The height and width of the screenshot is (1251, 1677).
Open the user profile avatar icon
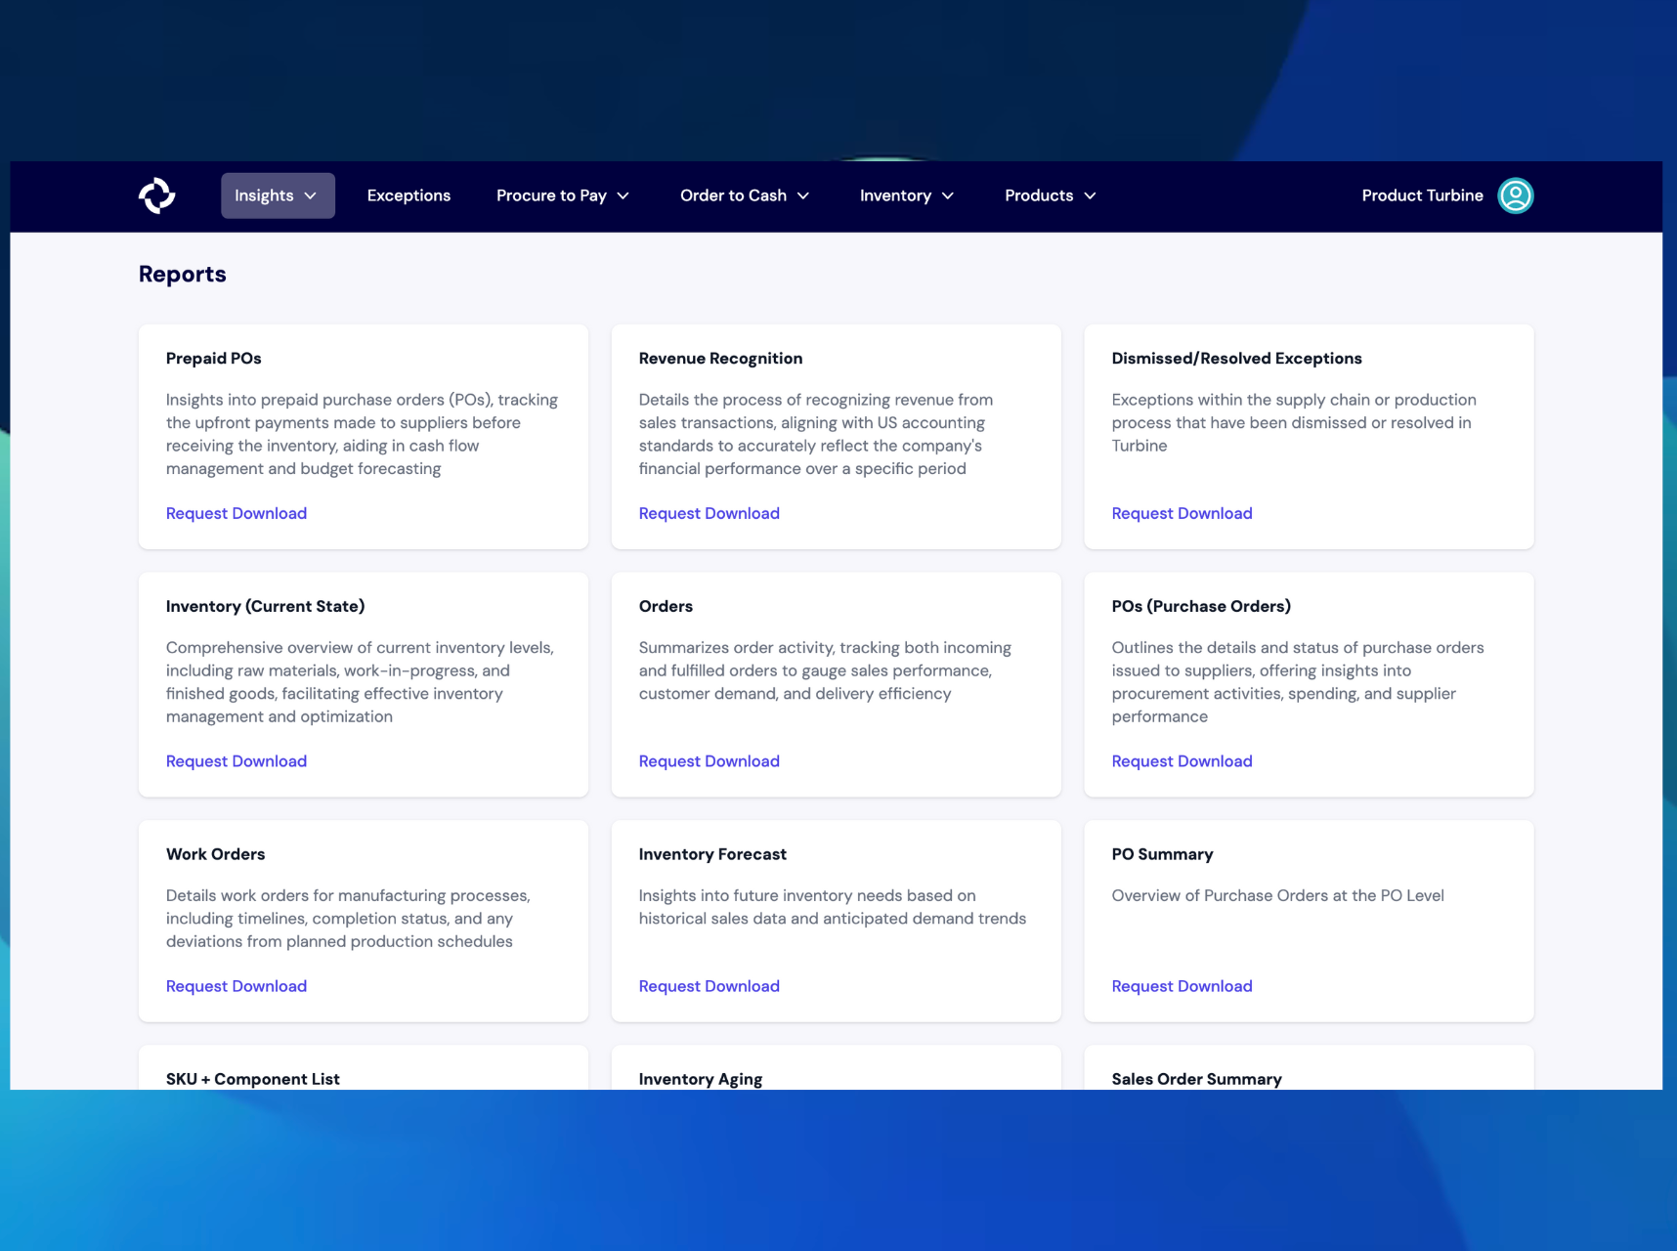(1515, 195)
